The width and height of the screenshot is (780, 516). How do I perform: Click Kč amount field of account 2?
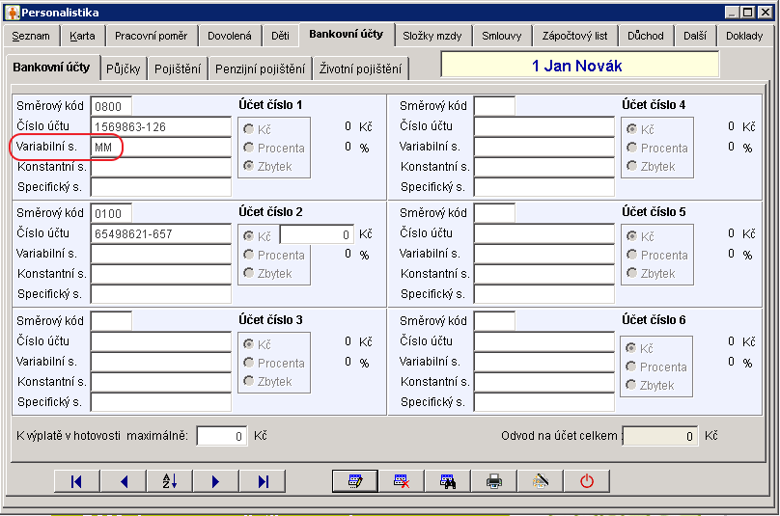(x=317, y=234)
